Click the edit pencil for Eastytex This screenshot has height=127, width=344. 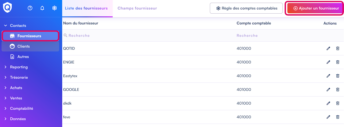point(328,76)
